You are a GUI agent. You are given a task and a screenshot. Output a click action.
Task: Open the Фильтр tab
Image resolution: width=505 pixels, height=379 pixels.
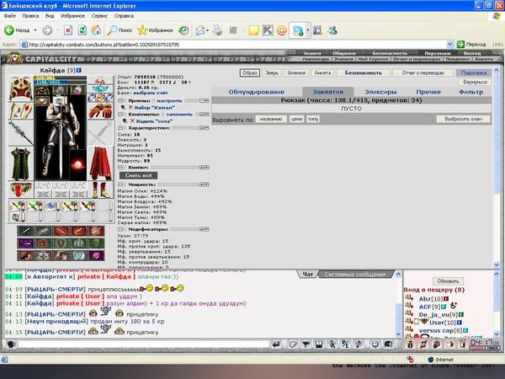coord(470,92)
